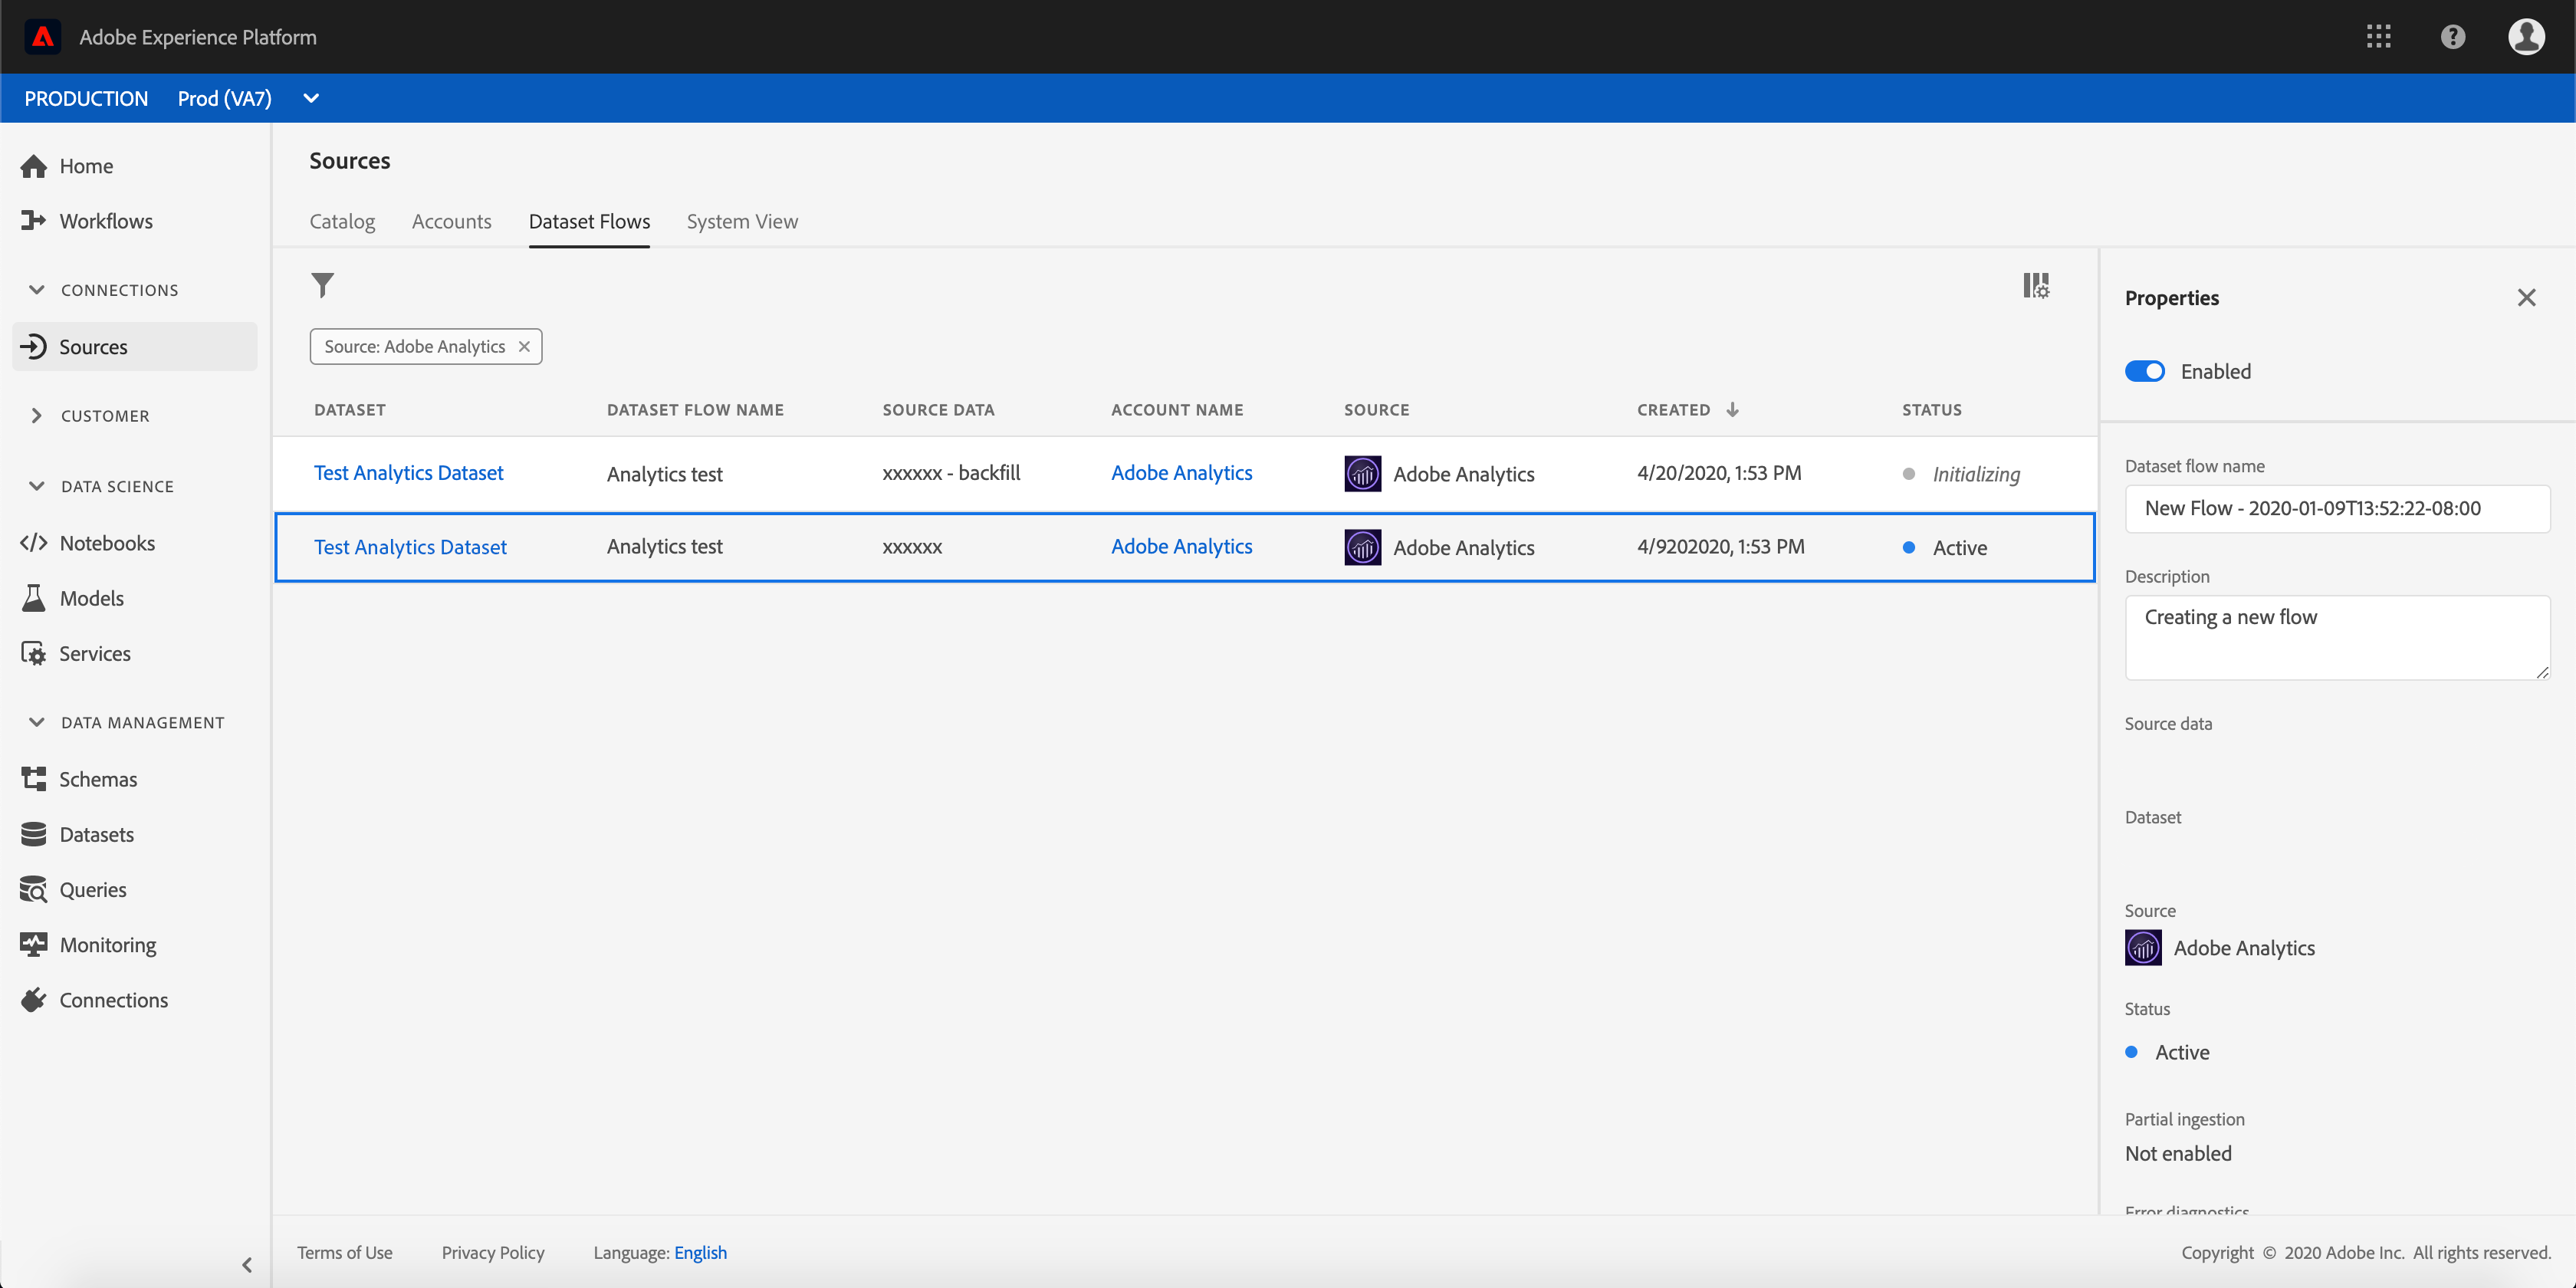Expand the Prod (VA7) sandbox dropdown

pos(311,98)
